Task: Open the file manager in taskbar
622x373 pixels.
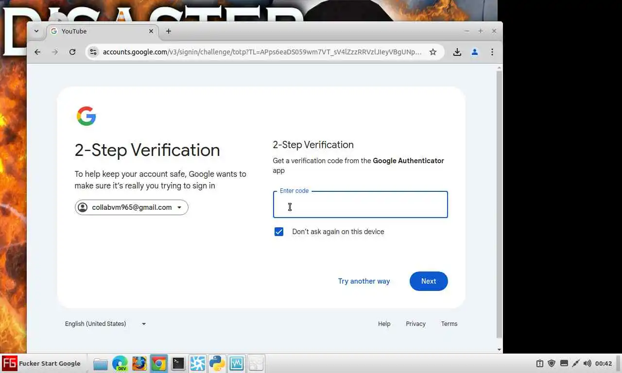Action: click(101, 363)
